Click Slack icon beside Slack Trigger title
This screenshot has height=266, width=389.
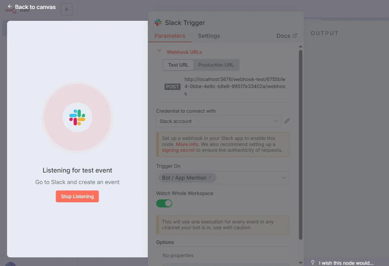click(158, 22)
